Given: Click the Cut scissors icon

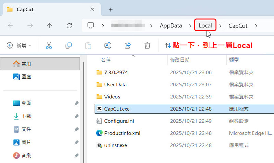Looking at the screenshot, I should (x=49, y=45).
